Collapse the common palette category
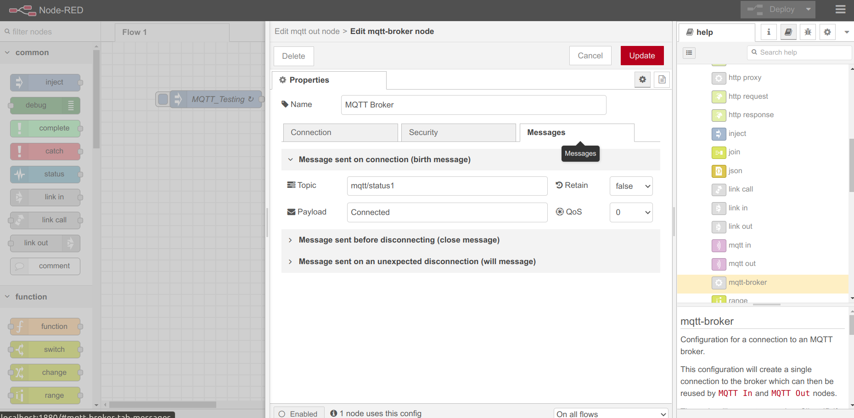 tap(46, 52)
